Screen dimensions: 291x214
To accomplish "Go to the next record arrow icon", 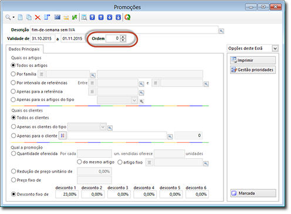I will coord(110,17).
